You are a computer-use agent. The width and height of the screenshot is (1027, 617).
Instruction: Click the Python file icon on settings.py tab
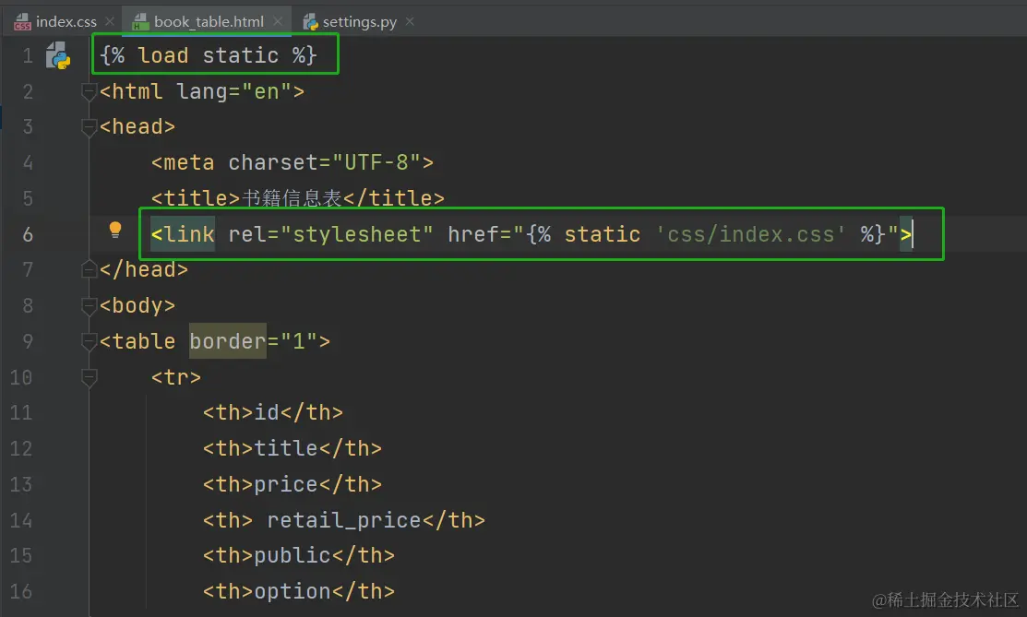310,22
